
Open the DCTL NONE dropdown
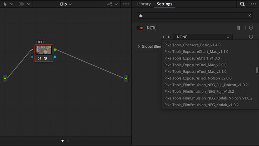203,37
